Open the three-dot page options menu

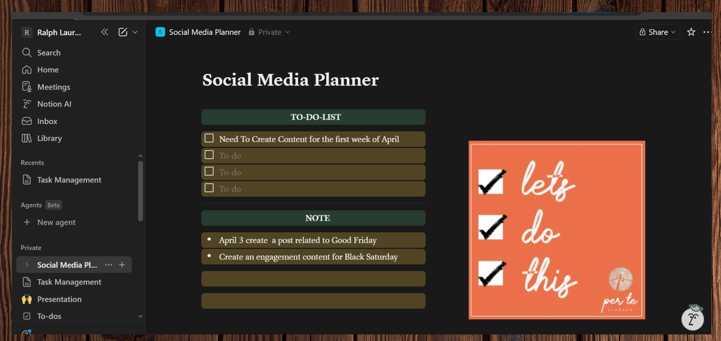(x=707, y=32)
